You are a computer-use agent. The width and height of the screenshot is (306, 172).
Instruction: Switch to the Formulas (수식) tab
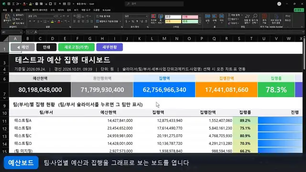(53, 10)
